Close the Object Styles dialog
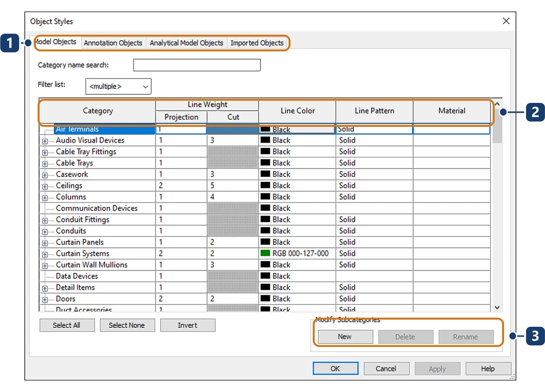Screen dimensions: 545x392 click(x=506, y=21)
